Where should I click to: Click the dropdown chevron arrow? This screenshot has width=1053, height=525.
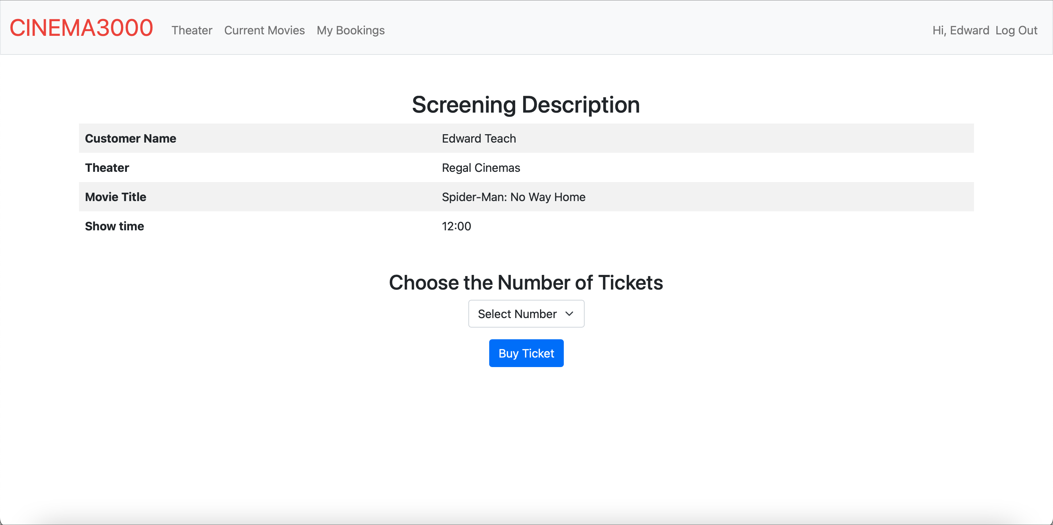coord(569,314)
